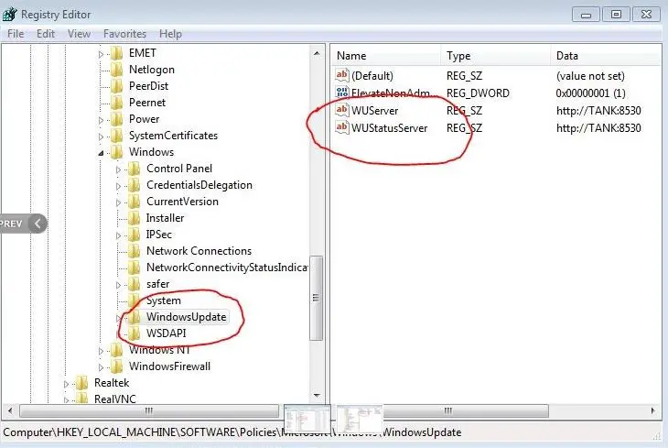
Task: Expand the CurrentVersion tree node
Action: (118, 202)
